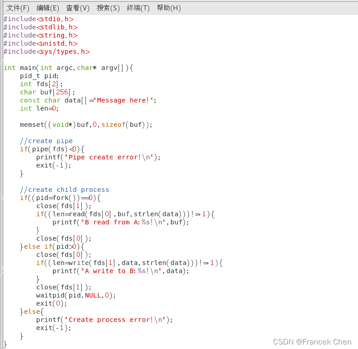Click the memset call line
This screenshot has width=358, height=349.
click(86, 125)
